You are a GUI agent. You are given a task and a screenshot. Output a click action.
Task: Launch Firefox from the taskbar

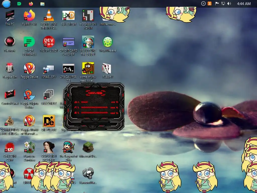(x=31, y=4)
